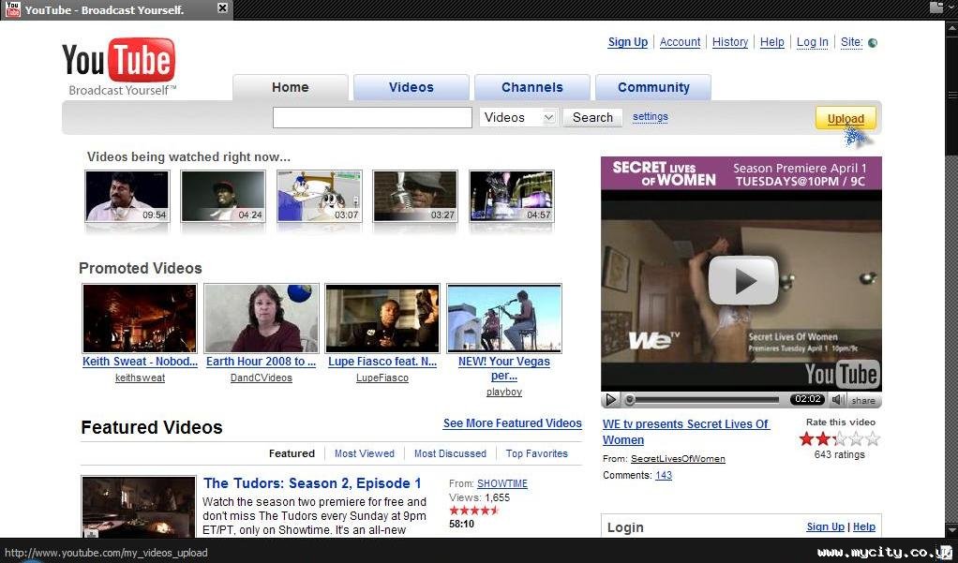958x563 pixels.
Task: Click the Lupe Fiasco feat. N... title link
Action: (382, 362)
